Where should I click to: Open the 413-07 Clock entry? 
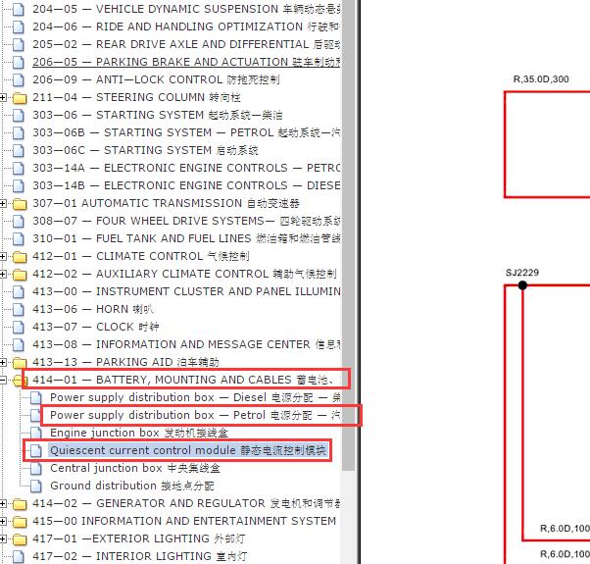point(96,327)
